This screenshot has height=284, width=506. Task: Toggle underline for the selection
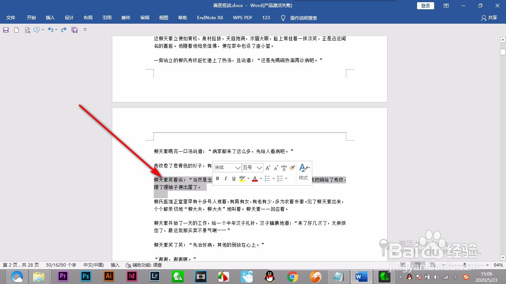[234, 179]
